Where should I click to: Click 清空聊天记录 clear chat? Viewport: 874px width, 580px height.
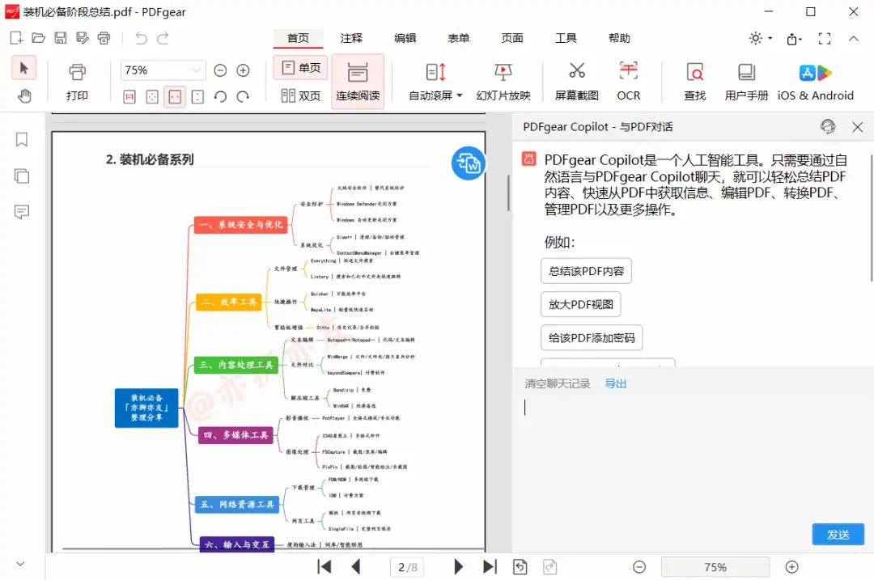[557, 383]
